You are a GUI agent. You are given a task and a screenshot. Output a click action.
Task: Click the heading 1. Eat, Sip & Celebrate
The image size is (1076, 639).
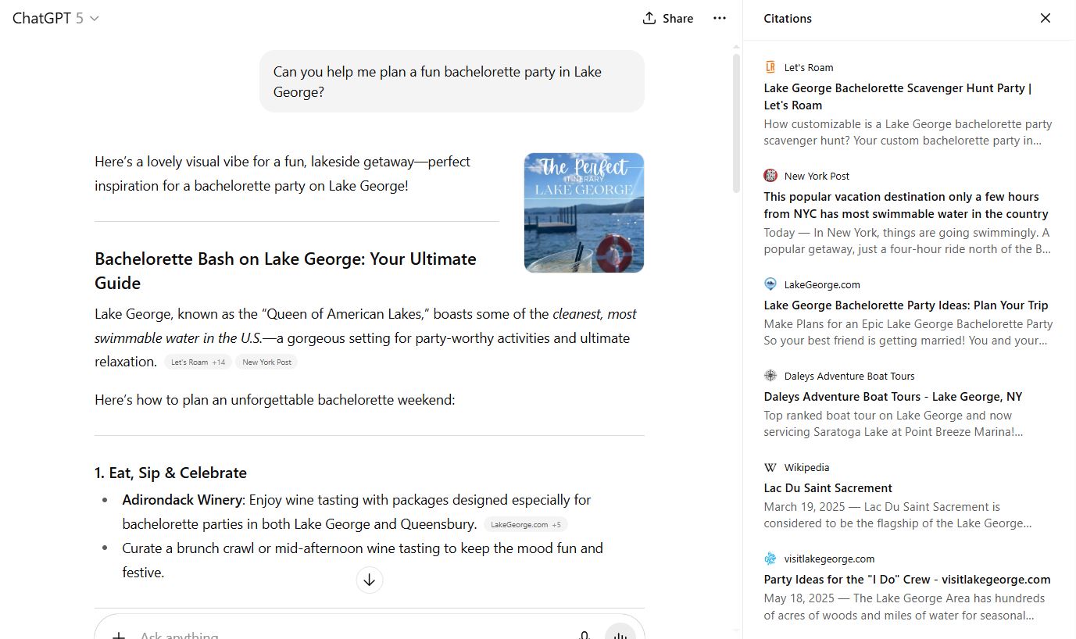(x=170, y=473)
